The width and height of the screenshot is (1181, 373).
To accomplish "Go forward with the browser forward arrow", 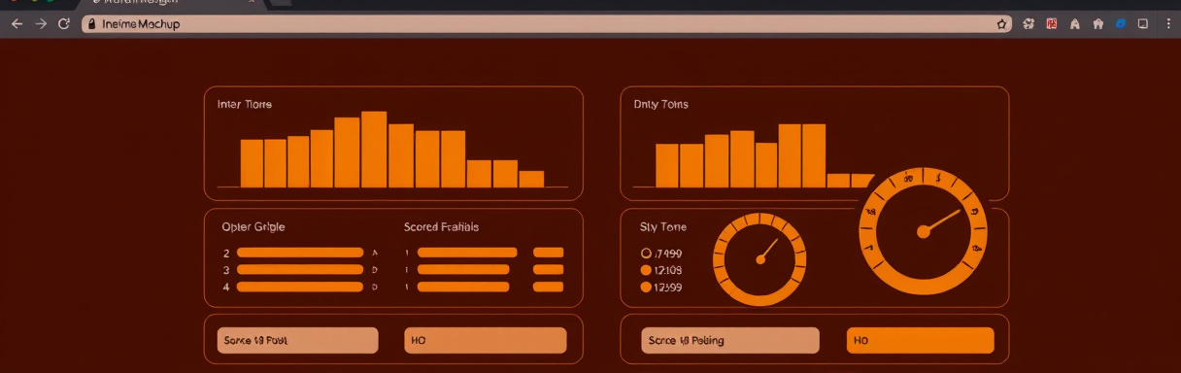I will (41, 24).
